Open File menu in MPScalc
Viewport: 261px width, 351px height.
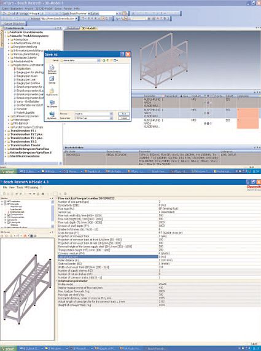tap(5, 187)
